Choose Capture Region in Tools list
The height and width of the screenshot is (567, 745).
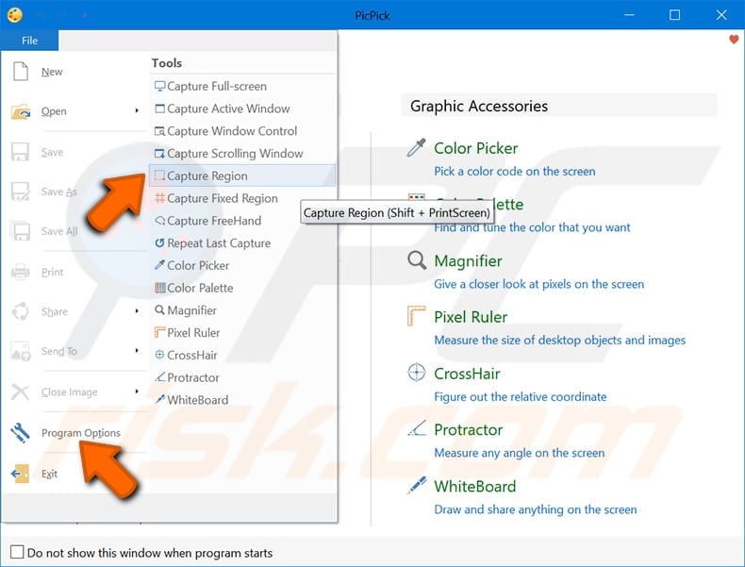pyautogui.click(x=242, y=175)
